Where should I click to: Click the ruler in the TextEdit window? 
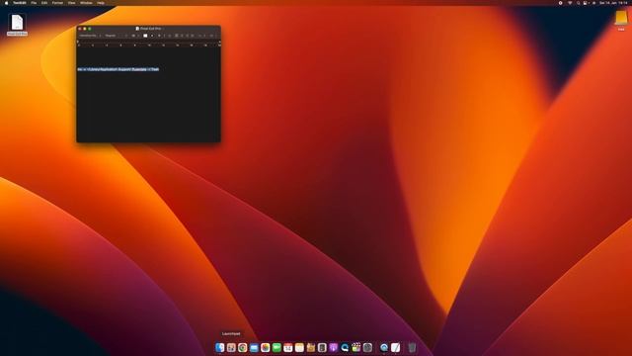[x=149, y=44]
